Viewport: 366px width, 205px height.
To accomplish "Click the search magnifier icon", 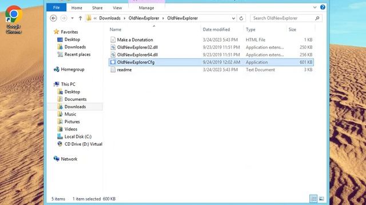I will click(x=317, y=18).
